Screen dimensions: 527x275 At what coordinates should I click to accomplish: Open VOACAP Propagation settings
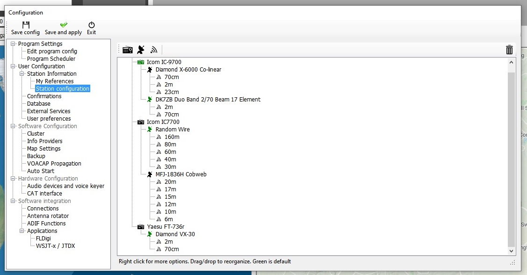[54, 164]
